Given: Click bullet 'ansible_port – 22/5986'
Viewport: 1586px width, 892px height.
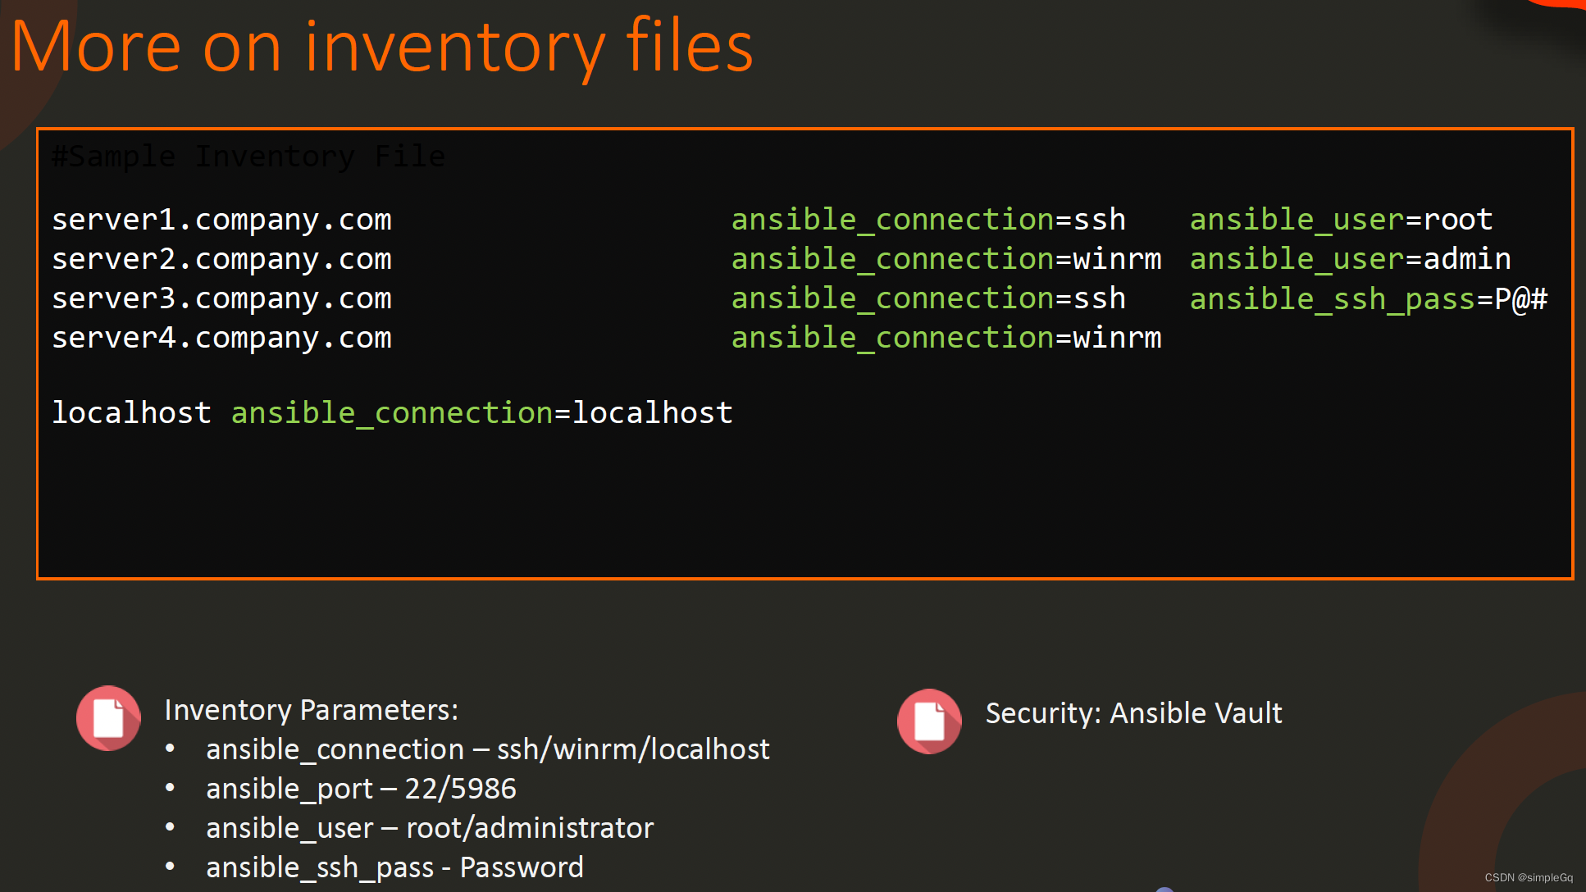Looking at the screenshot, I should point(361,789).
